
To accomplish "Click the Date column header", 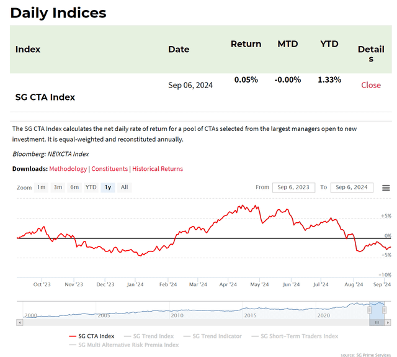I will [179, 49].
